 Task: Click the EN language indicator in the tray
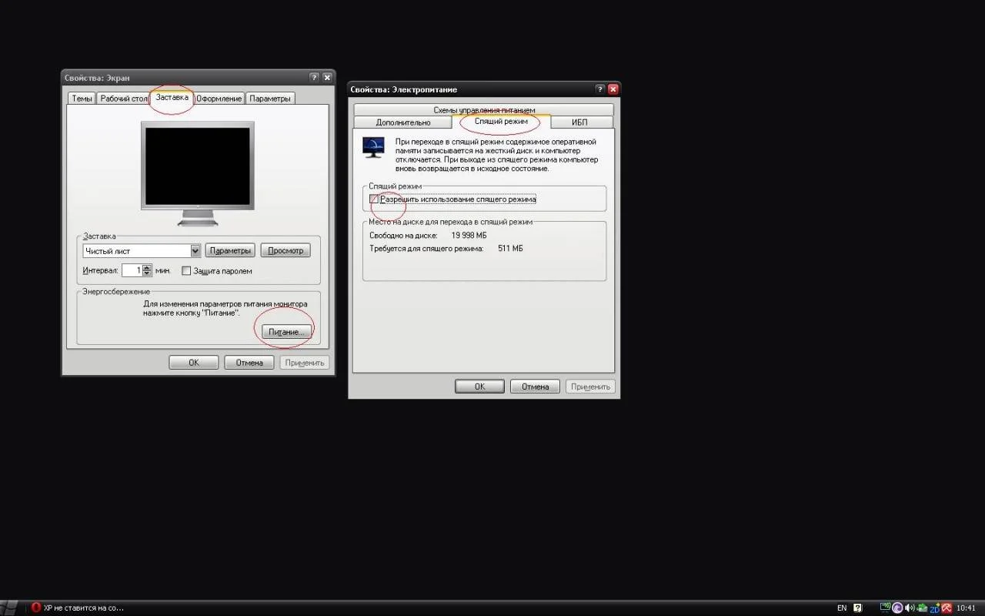click(x=842, y=608)
